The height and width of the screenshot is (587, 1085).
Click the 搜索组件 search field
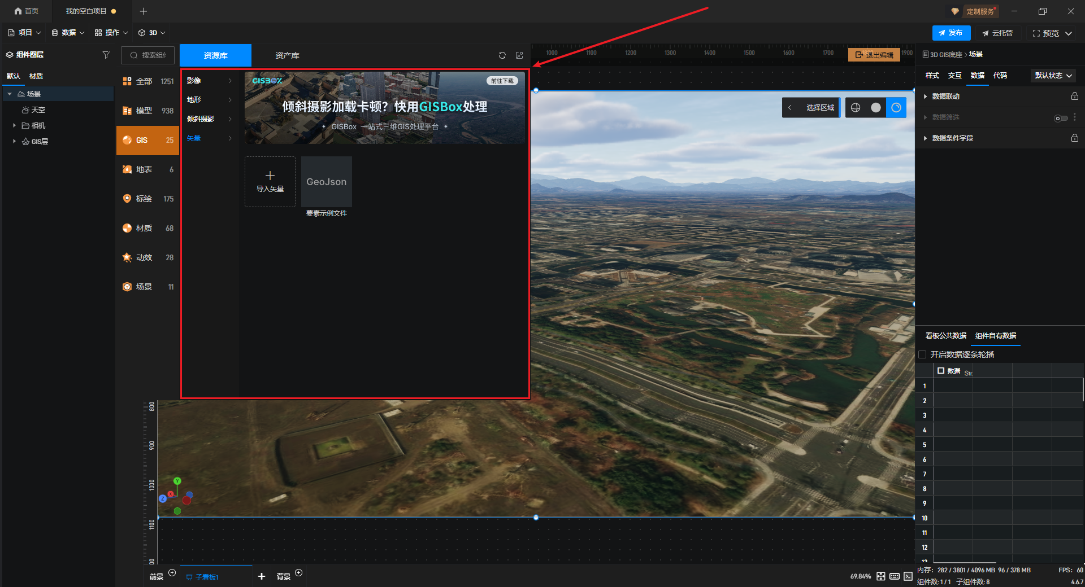(148, 55)
